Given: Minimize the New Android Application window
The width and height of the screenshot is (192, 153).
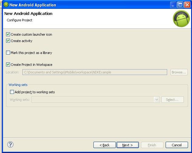Looking at the screenshot, I should 173,5.
